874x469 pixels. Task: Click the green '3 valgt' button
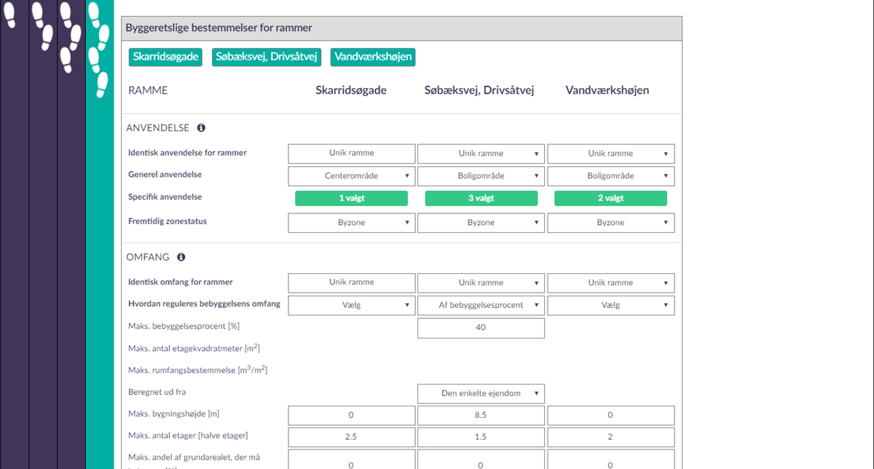coord(481,199)
